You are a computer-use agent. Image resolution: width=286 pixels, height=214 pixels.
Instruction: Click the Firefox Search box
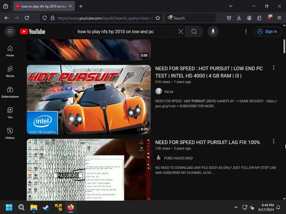190,18
